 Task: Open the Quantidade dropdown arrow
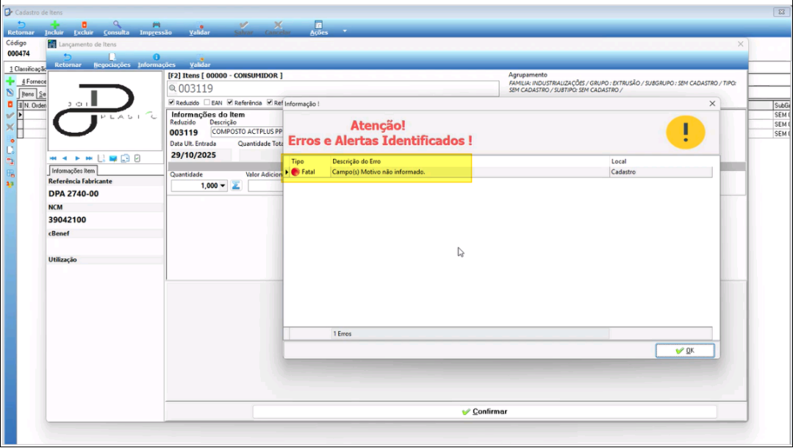(x=223, y=186)
